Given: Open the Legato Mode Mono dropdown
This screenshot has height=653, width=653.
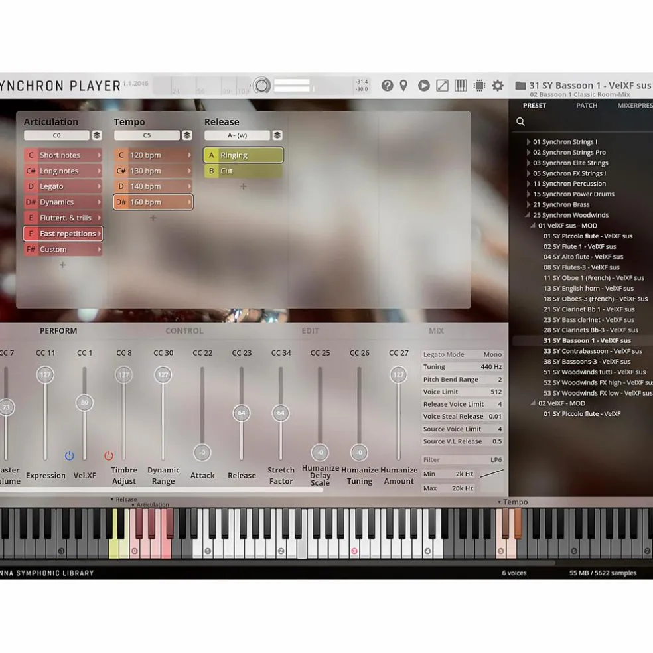Looking at the screenshot, I should [463, 354].
